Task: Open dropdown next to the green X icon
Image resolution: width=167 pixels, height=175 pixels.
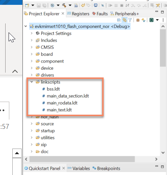Action: coord(157,20)
